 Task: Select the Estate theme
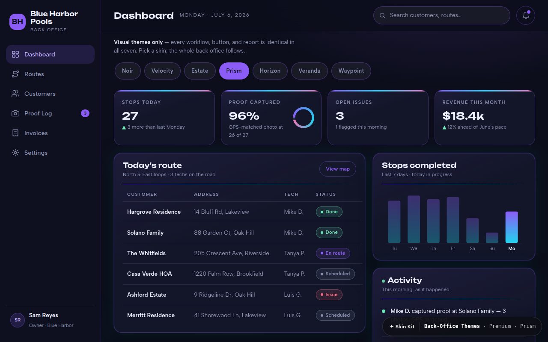(200, 71)
